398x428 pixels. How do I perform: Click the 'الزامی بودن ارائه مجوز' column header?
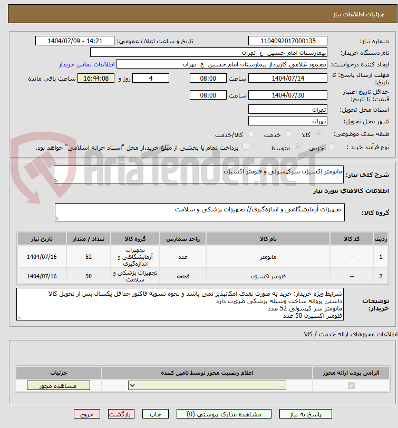point(351,373)
